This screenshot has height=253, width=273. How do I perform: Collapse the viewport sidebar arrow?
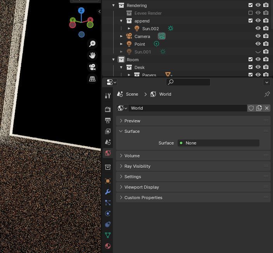(99, 12)
